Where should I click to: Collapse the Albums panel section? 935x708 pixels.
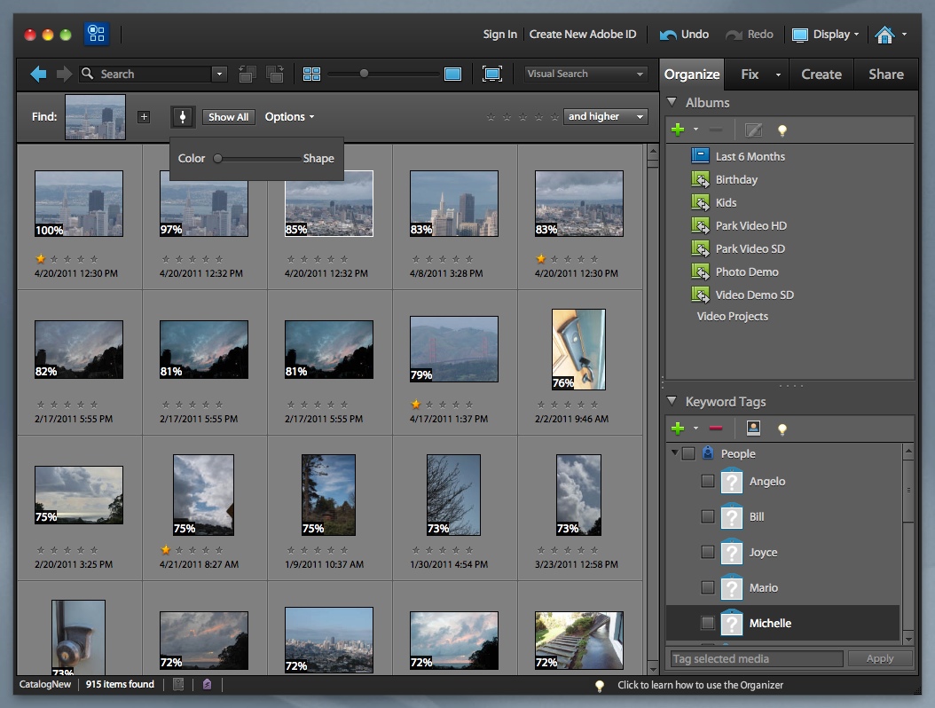point(672,103)
